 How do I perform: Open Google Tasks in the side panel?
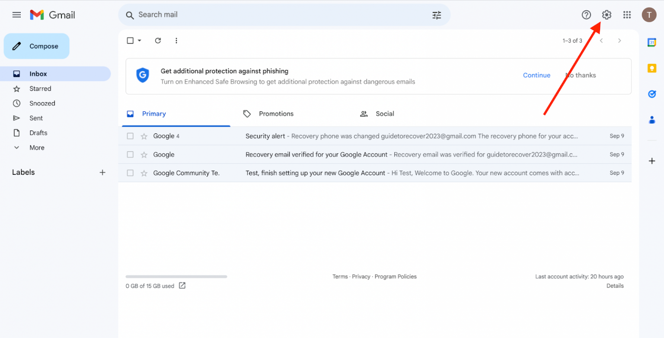click(x=652, y=94)
